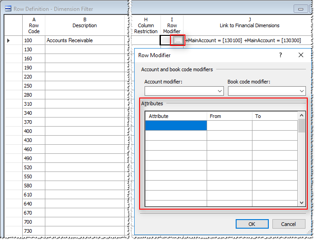315x240 pixels.
Task: Close the Row Modifier dialog
Action: click(300, 55)
